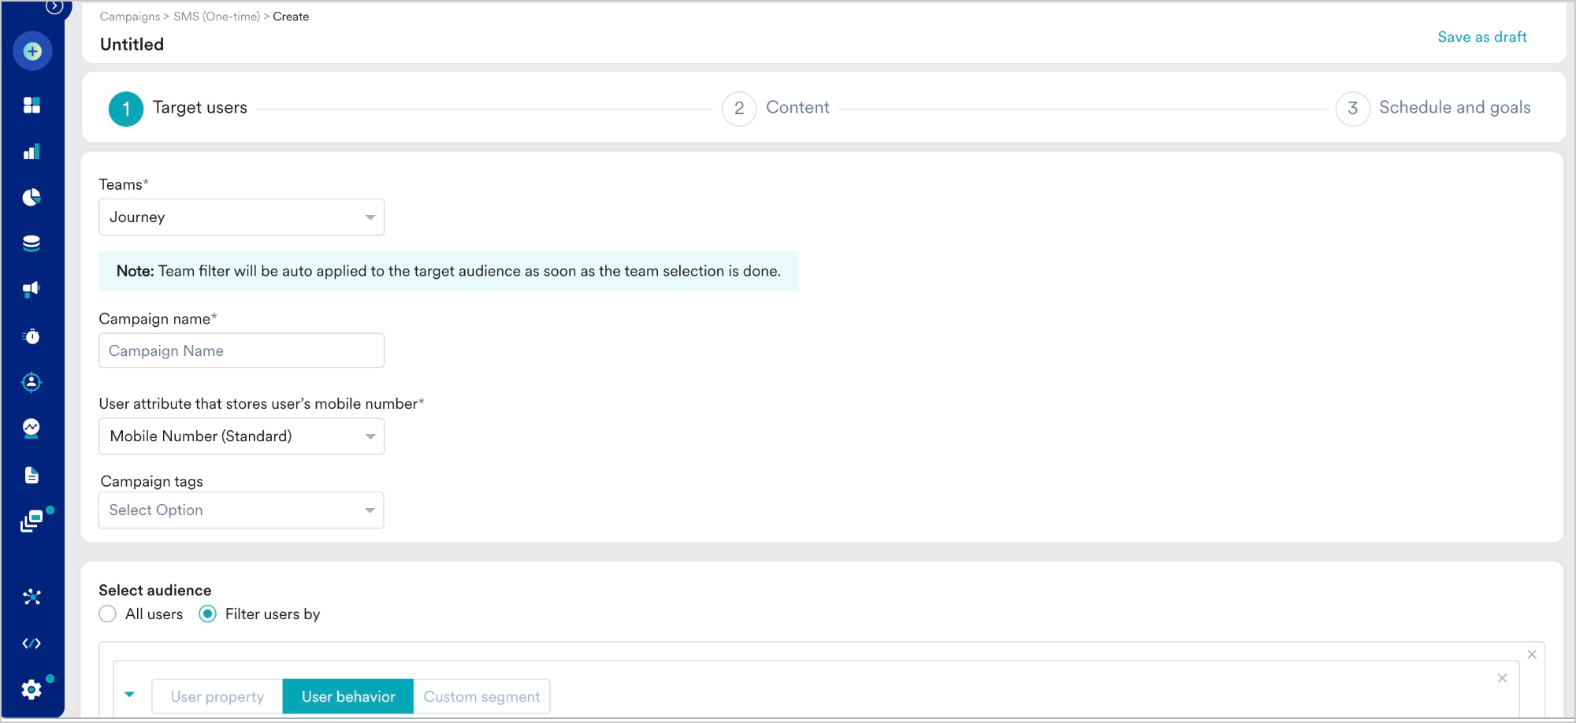This screenshot has height=723, width=1576.
Task: Switch to the Custom segment tab
Action: tap(481, 697)
